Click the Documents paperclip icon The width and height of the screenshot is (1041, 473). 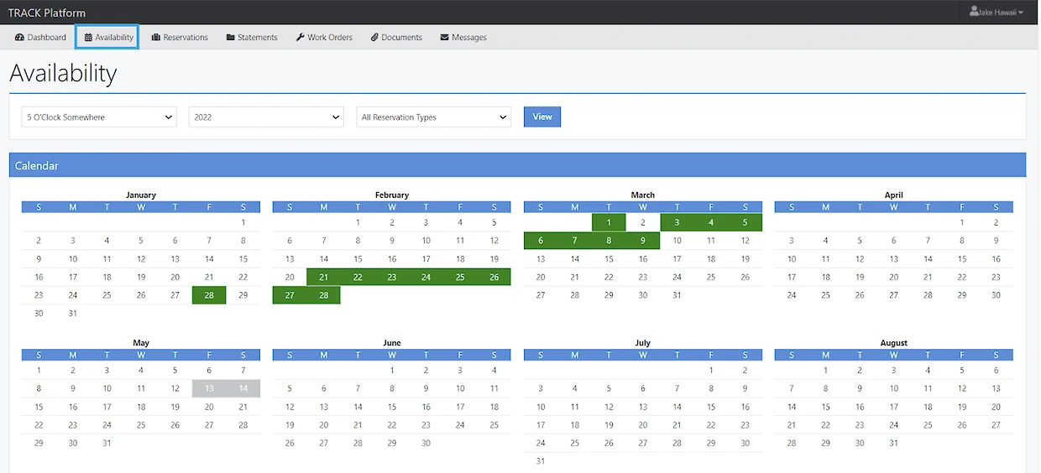tap(374, 38)
